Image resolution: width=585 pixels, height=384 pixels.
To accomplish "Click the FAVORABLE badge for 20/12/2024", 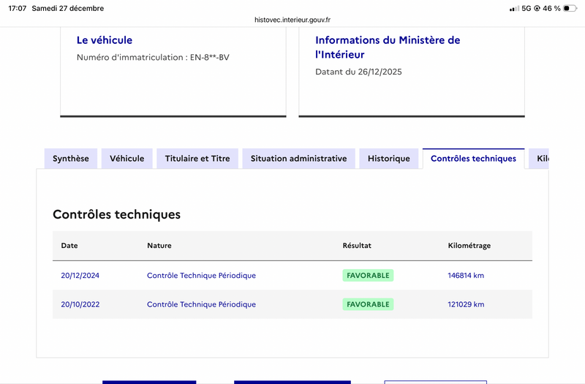I will pyautogui.click(x=368, y=276).
